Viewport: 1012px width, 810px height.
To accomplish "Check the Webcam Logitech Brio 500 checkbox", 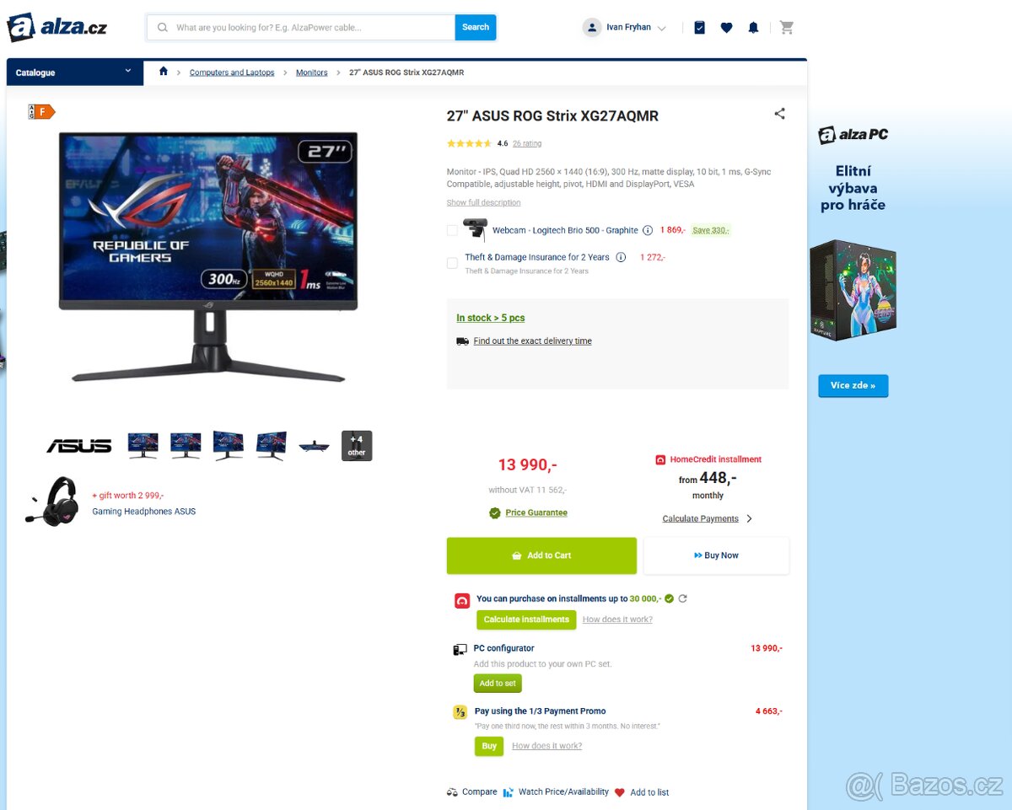I will coord(452,230).
